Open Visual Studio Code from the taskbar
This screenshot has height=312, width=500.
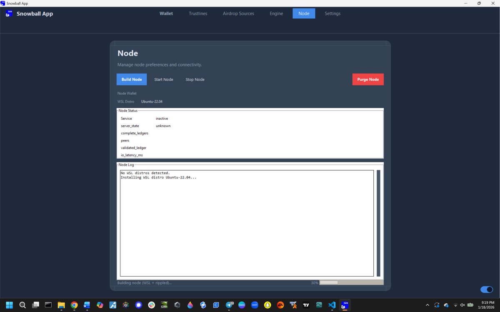332,305
